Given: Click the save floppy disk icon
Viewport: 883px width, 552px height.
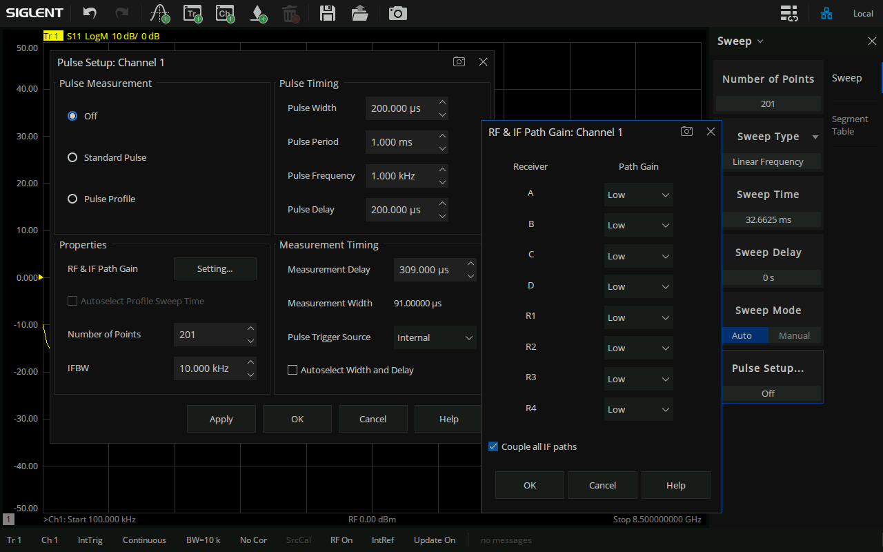Looking at the screenshot, I should coord(328,13).
